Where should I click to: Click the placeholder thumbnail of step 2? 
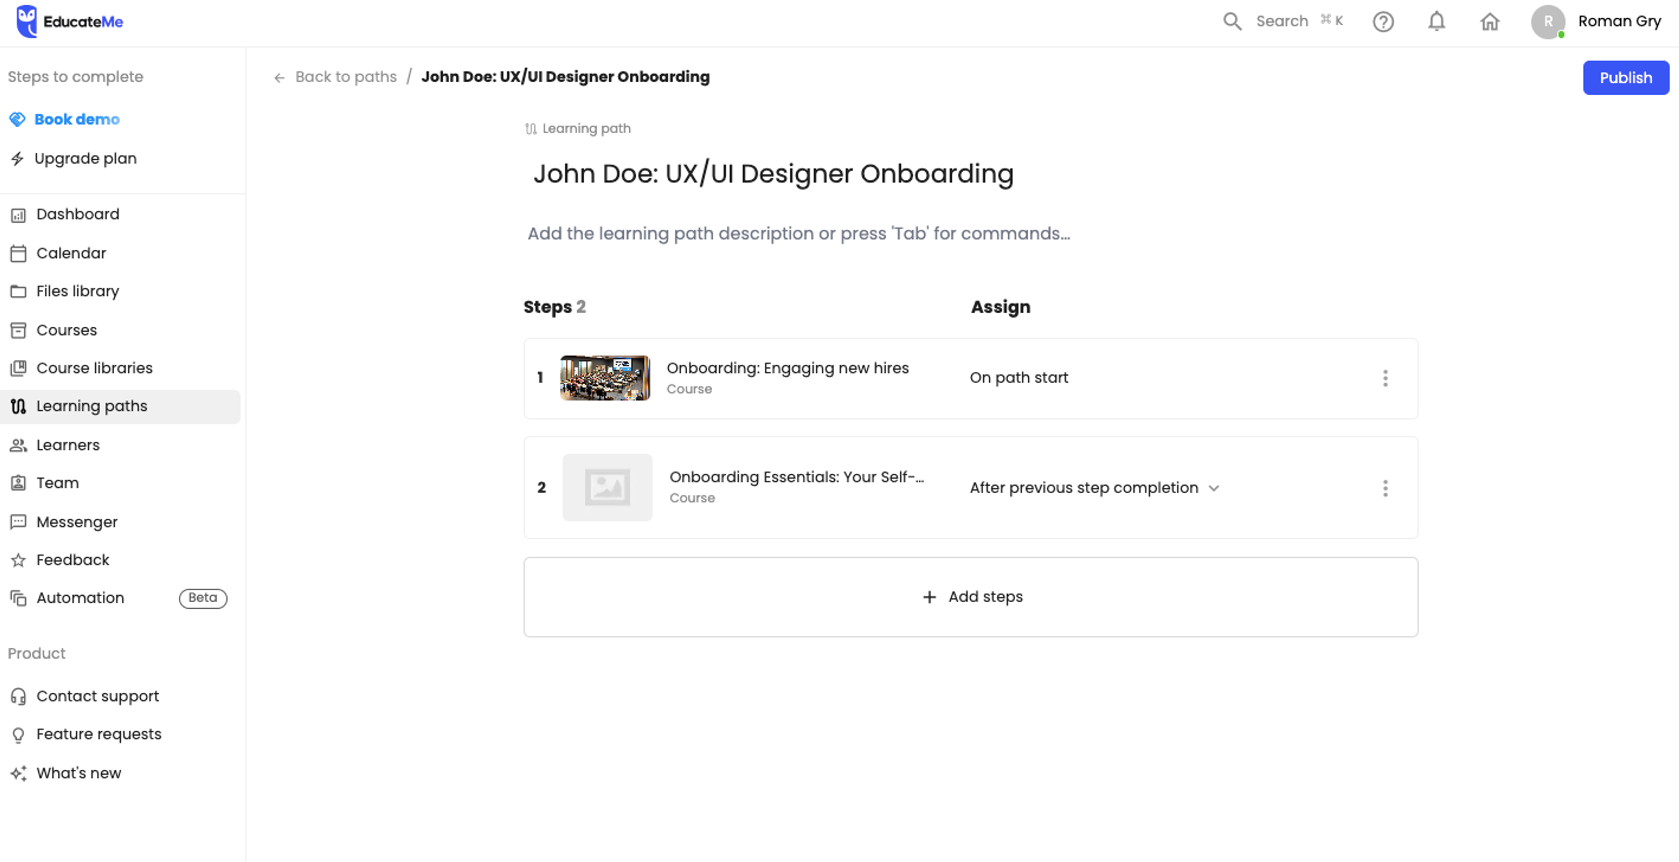coord(607,487)
